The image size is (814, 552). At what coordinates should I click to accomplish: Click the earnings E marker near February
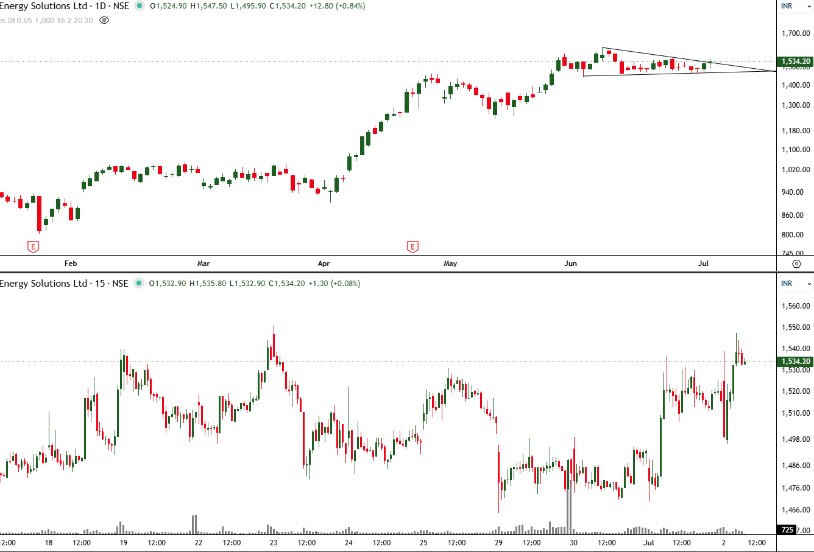click(34, 246)
